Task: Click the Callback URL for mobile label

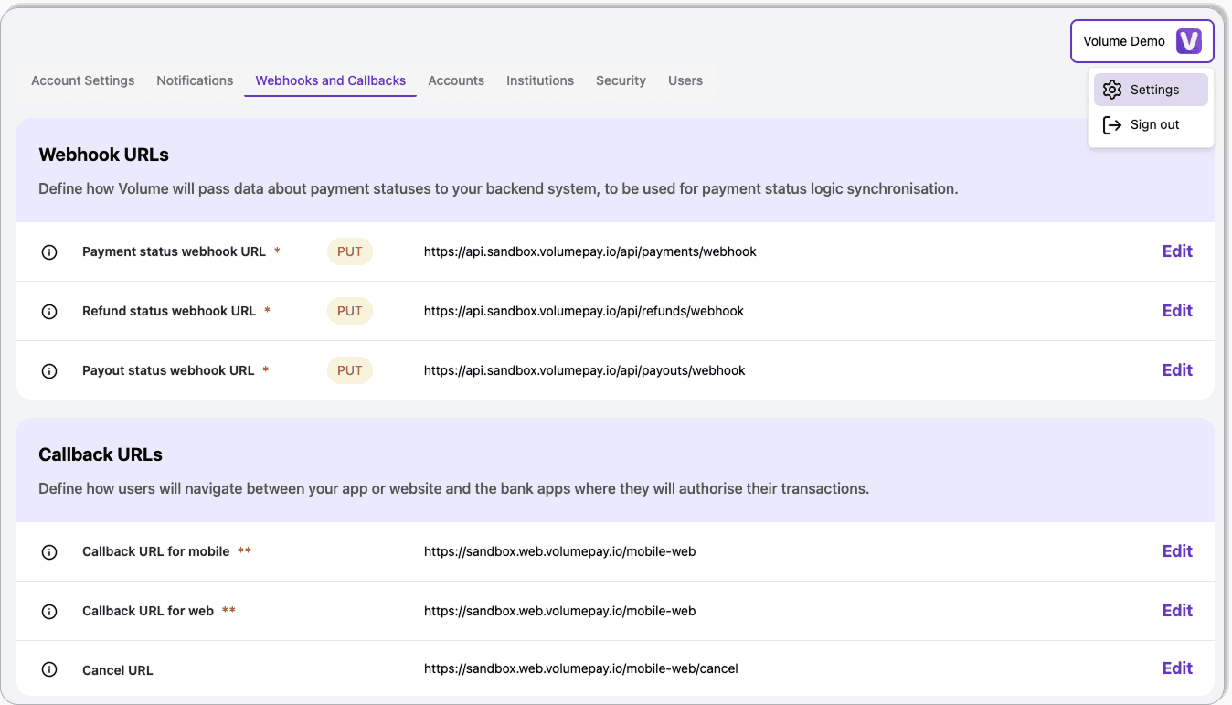Action: click(x=156, y=551)
